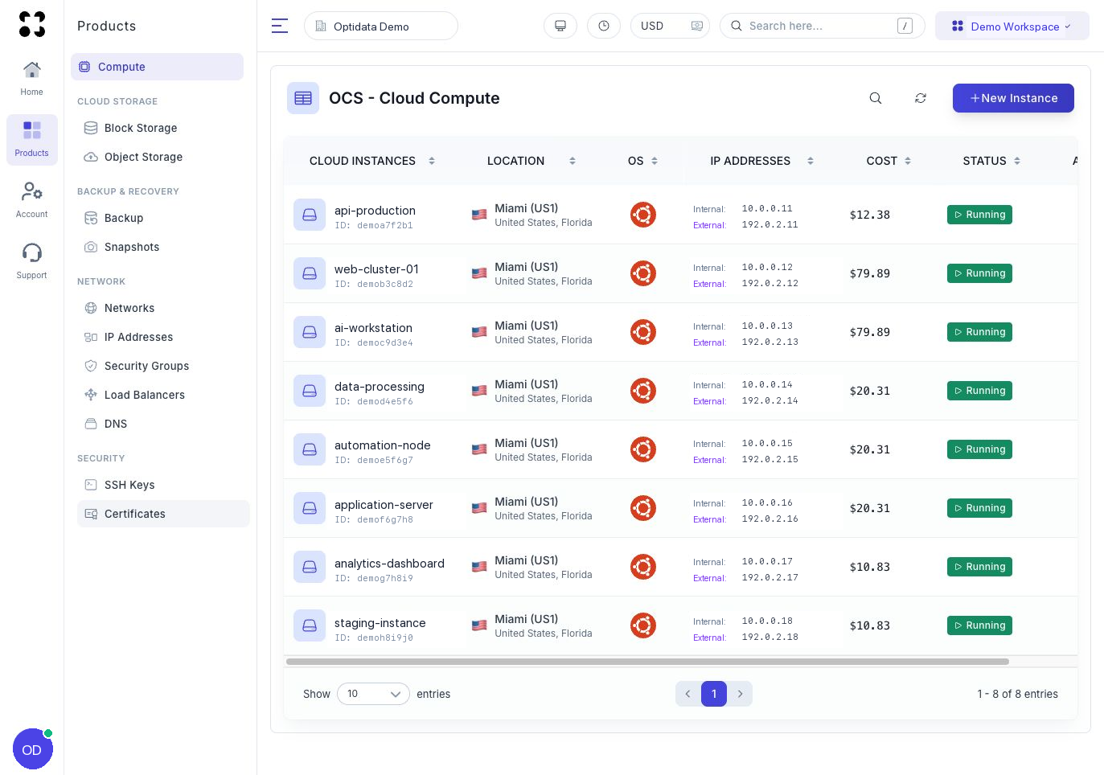Open Products in the left rail
The width and height of the screenshot is (1104, 775).
point(32,140)
